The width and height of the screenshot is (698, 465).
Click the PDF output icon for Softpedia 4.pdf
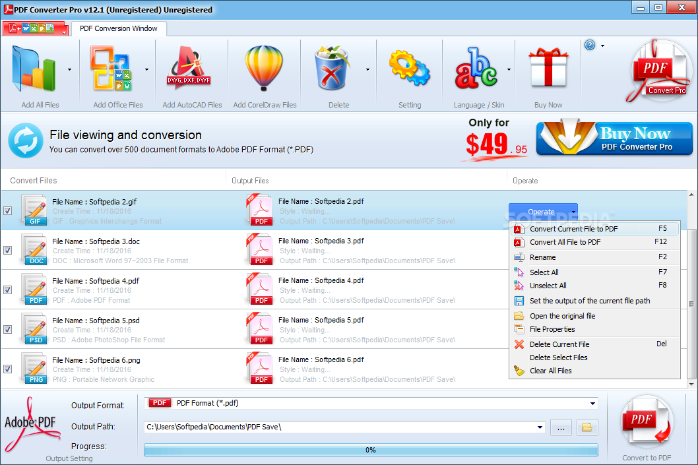point(259,289)
